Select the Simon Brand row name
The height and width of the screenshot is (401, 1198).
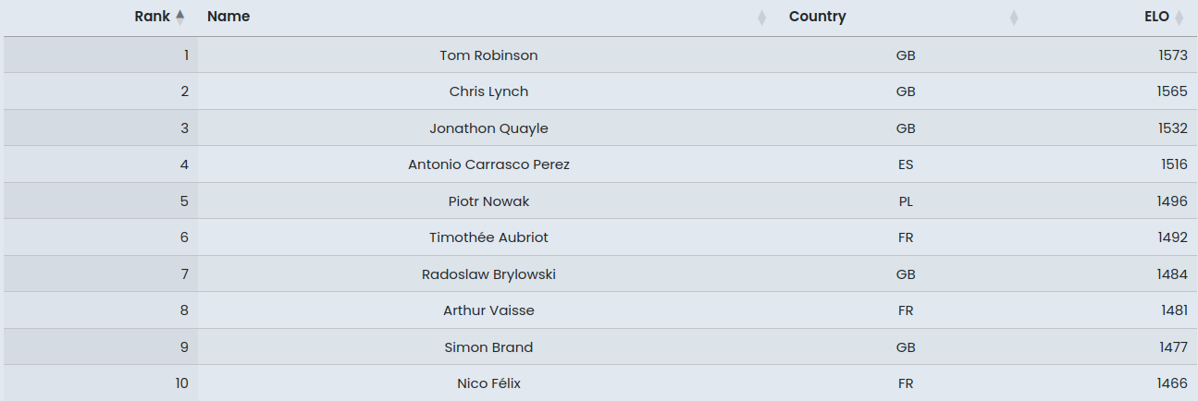(x=488, y=347)
